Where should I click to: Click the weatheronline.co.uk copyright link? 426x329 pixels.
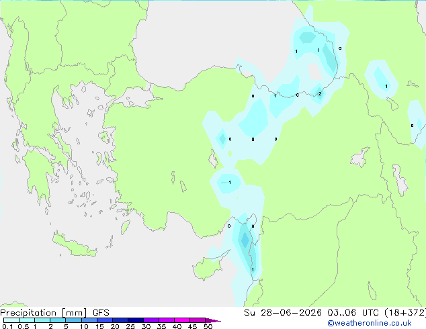pyautogui.click(x=370, y=323)
